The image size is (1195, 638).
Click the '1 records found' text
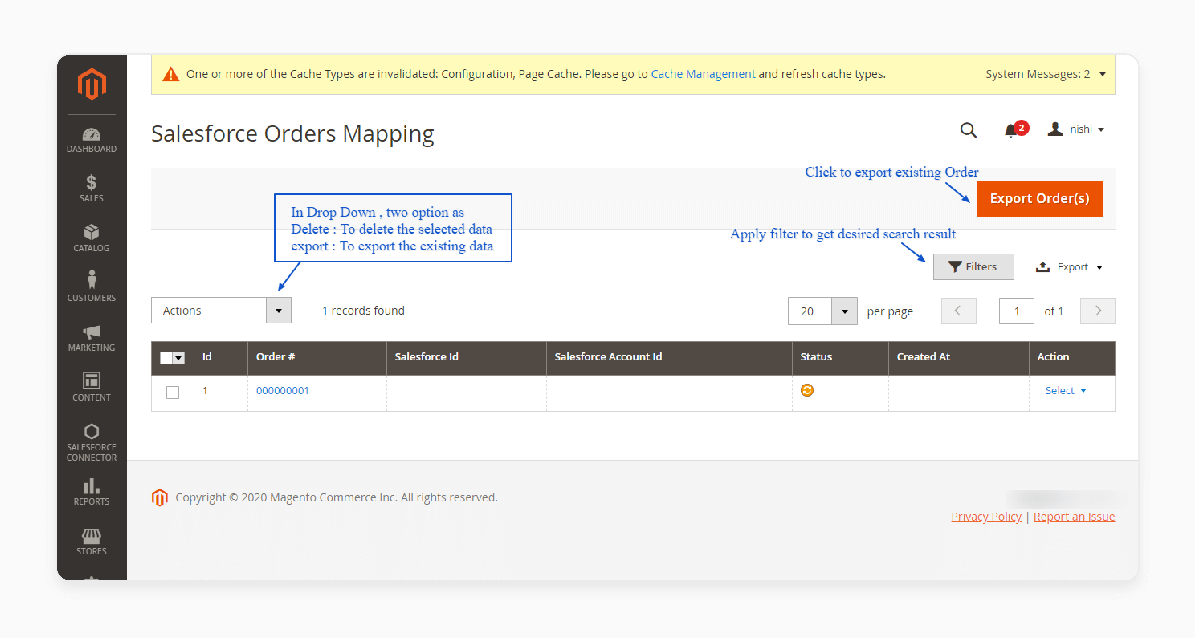click(x=363, y=310)
